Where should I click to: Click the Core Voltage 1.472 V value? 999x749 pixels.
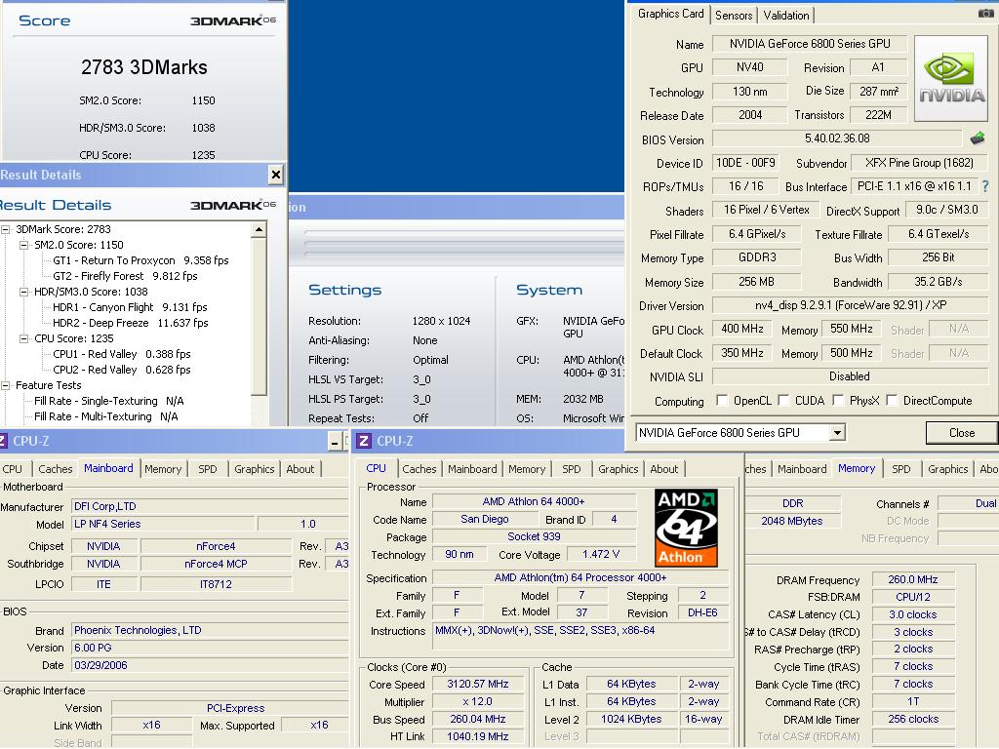pos(601,554)
